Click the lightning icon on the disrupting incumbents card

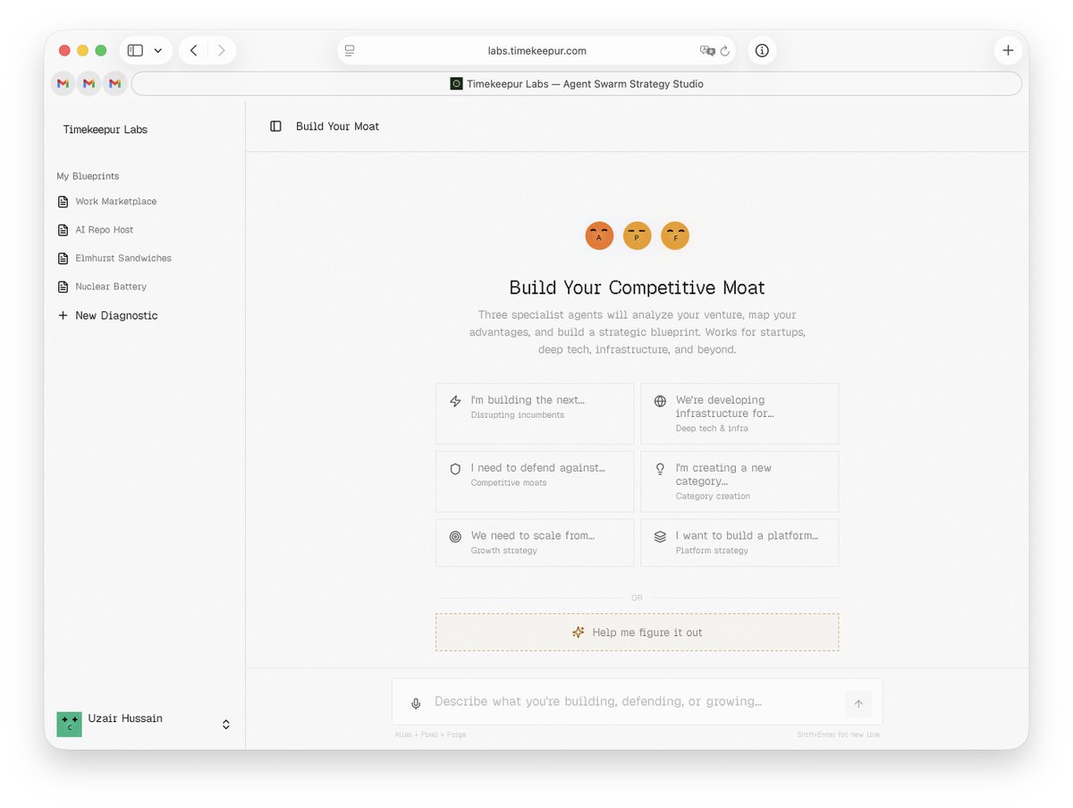[x=455, y=400]
